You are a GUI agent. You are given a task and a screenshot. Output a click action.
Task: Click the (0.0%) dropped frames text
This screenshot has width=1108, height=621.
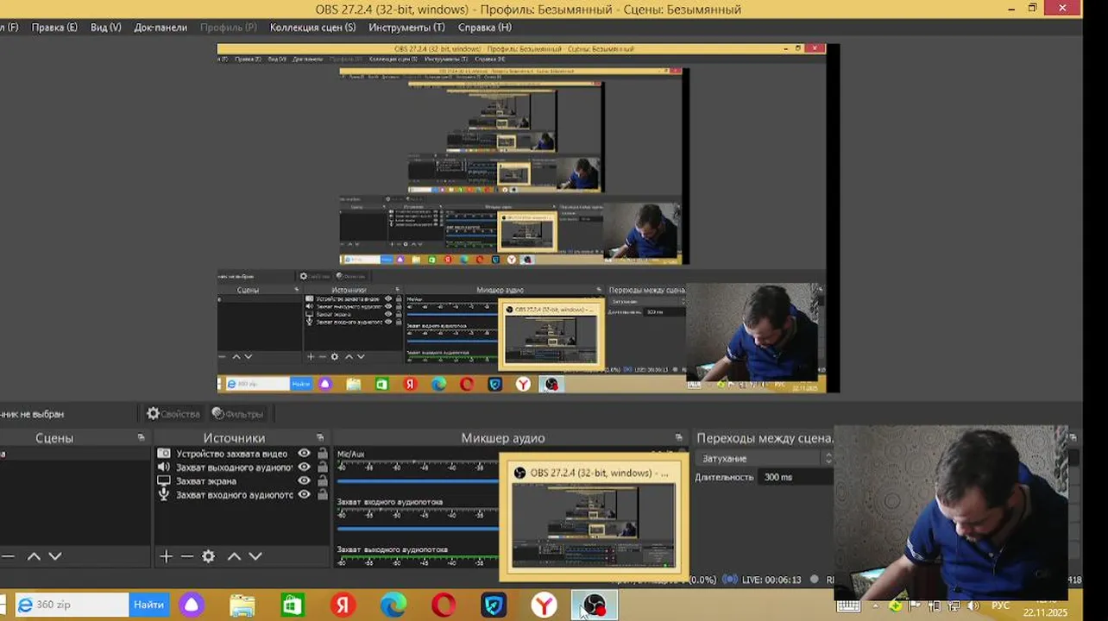(x=702, y=580)
